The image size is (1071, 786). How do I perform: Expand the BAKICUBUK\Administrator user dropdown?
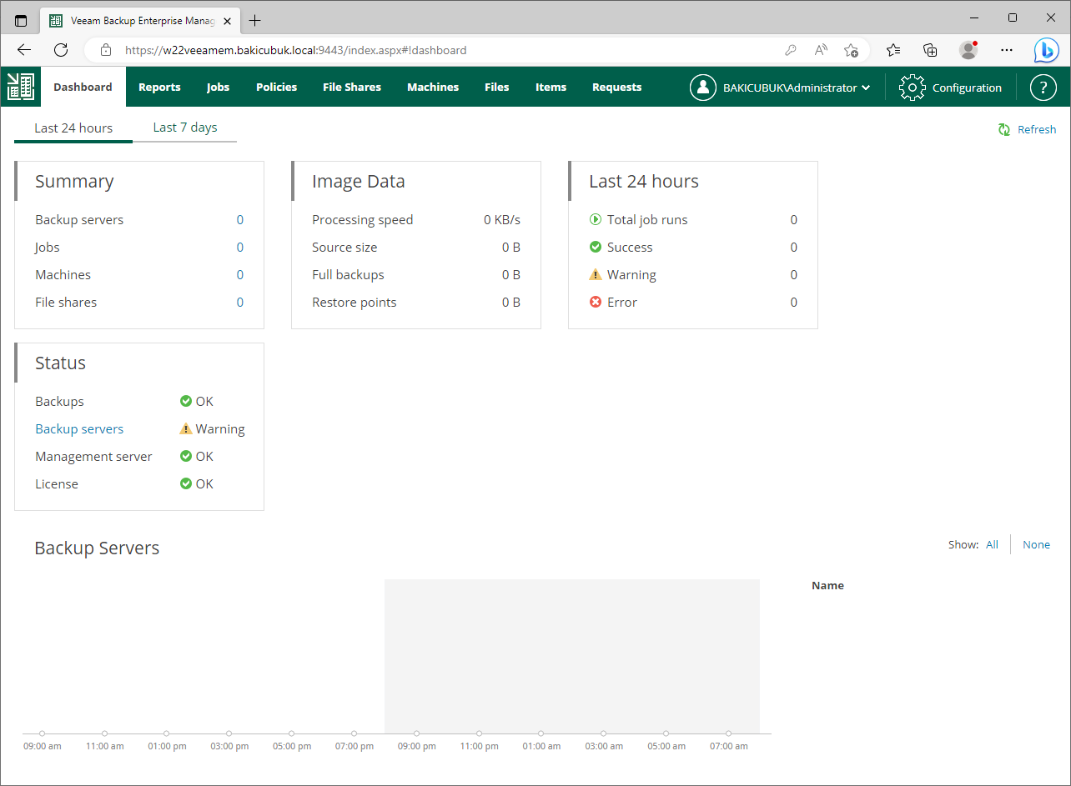(866, 88)
